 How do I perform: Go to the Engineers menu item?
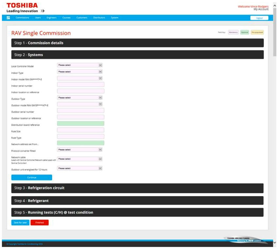click(x=51, y=18)
